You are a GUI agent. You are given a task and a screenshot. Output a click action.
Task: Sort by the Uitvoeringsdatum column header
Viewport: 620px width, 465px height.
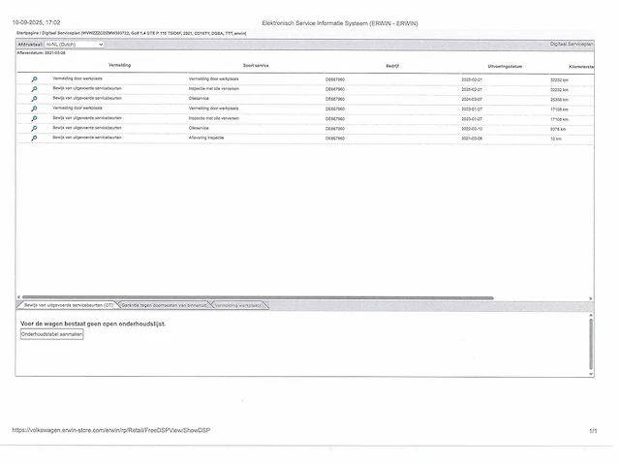[505, 66]
